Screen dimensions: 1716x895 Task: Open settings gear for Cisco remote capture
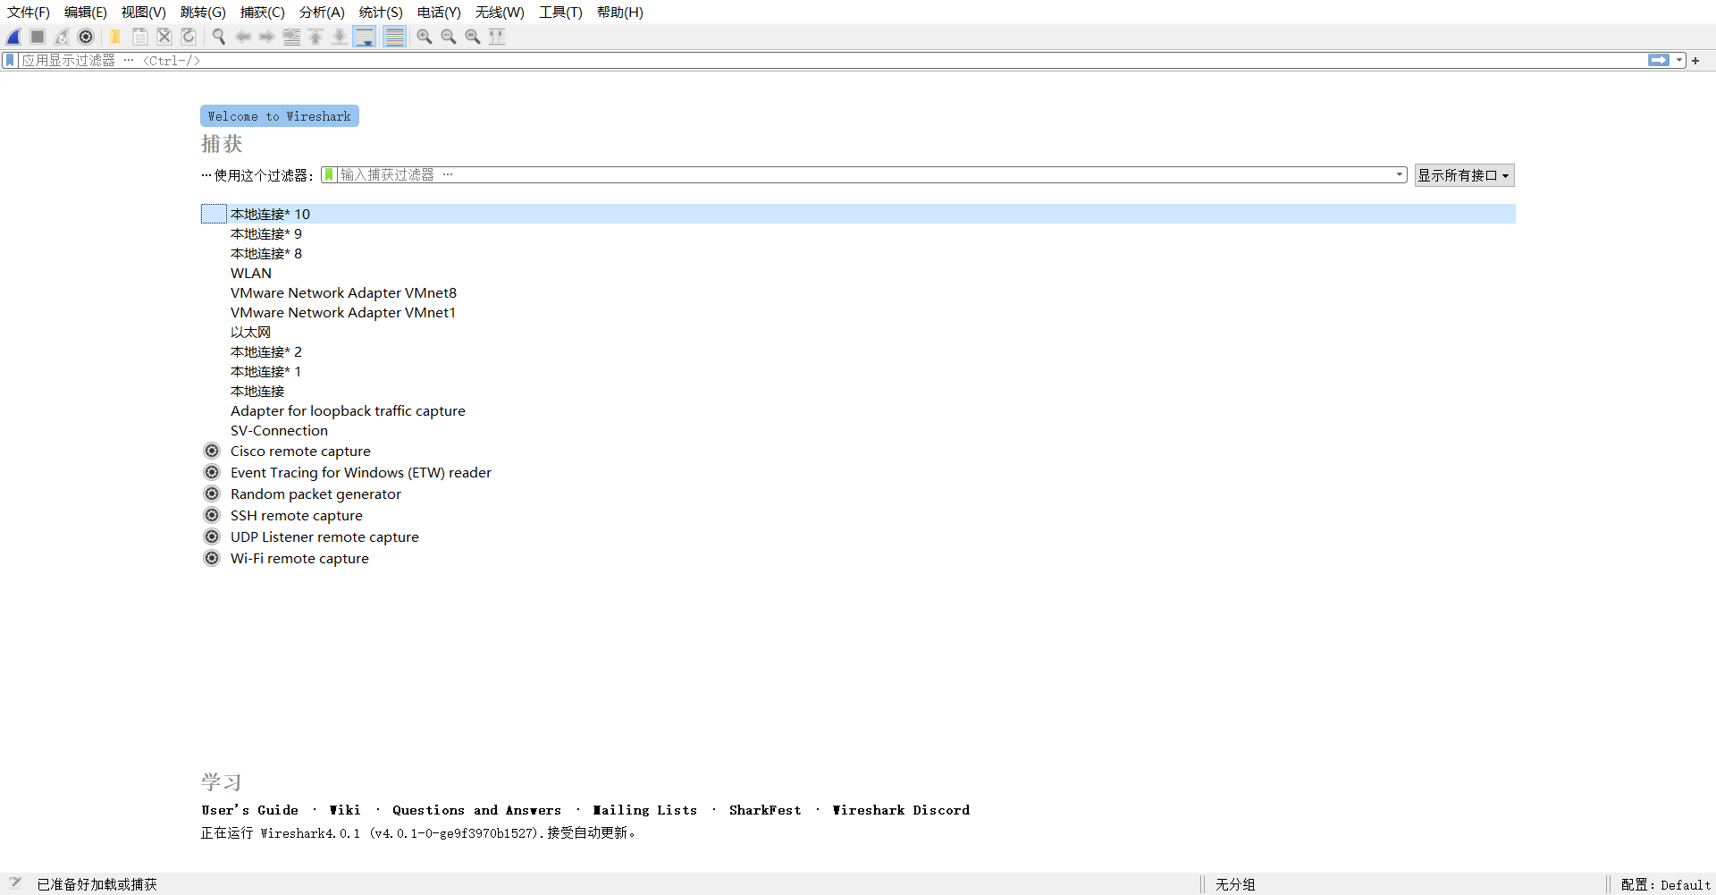(212, 451)
